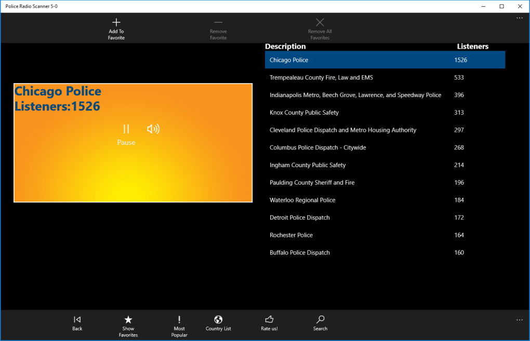
Task: Select Indianapolis Metro police station row
Action: coord(355,96)
